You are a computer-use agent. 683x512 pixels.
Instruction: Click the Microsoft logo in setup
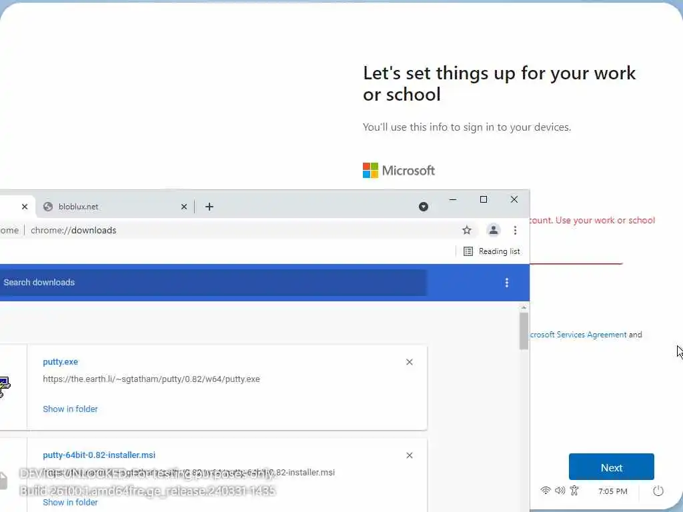399,170
